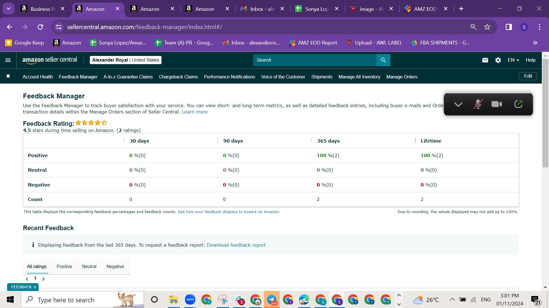The image size is (549, 308).
Task: Click the search magnifier button
Action: (x=383, y=60)
